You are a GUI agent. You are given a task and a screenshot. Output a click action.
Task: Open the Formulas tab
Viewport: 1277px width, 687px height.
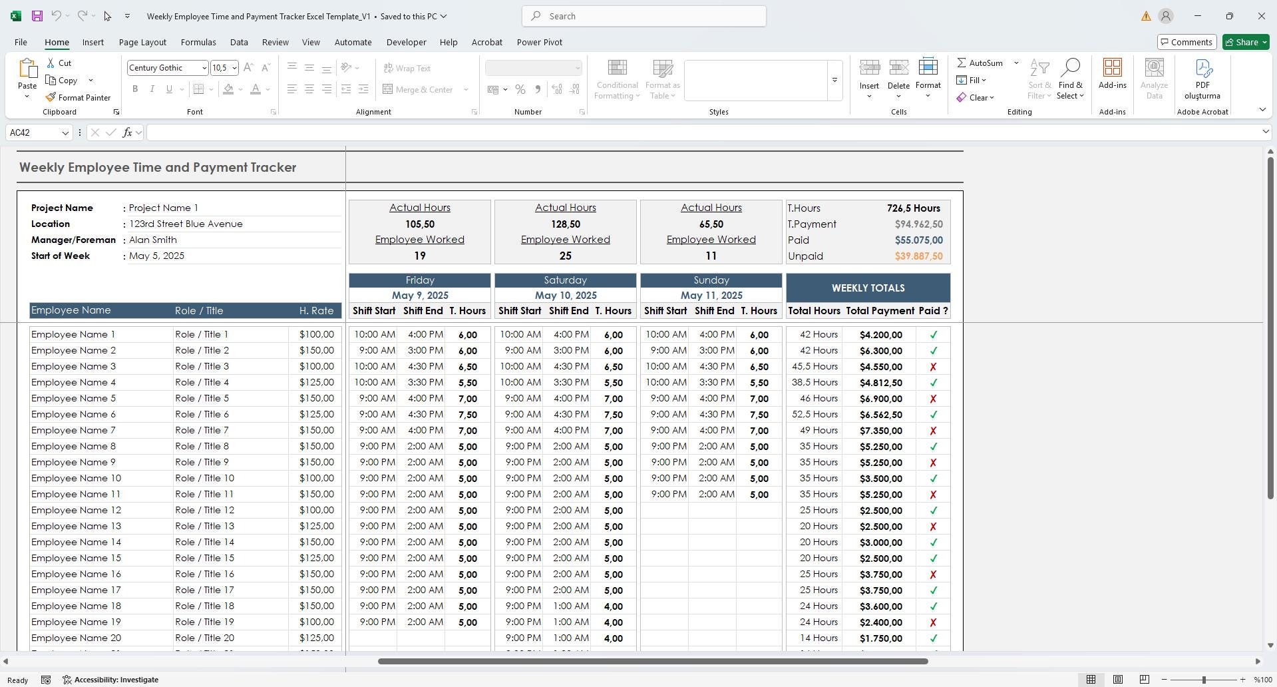198,42
